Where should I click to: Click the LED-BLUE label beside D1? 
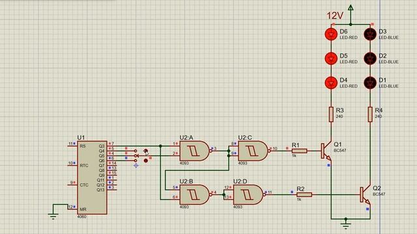[x=389, y=86]
